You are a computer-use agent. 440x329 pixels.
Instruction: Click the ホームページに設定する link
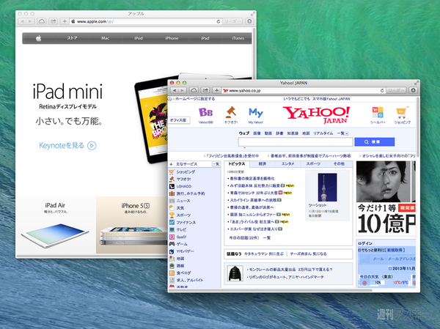(x=195, y=99)
